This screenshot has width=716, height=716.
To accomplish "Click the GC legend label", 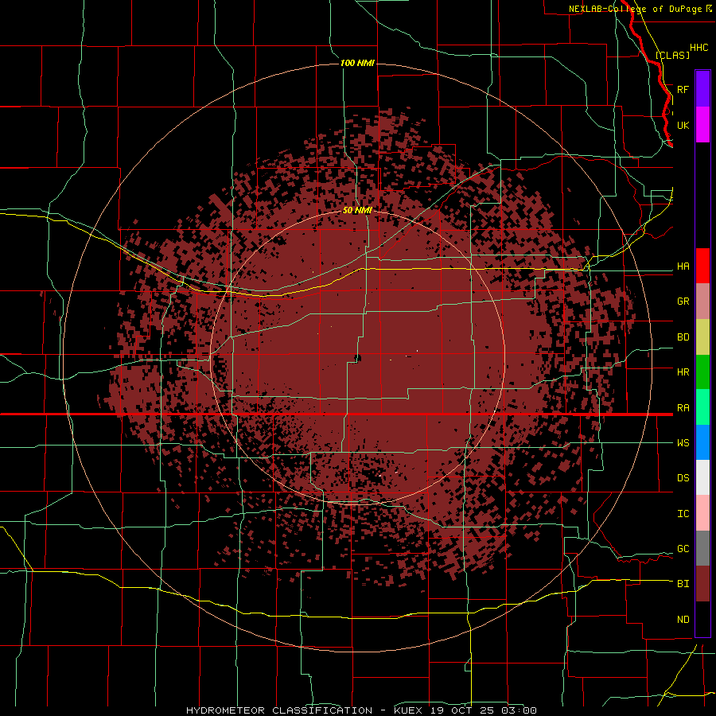I will pyautogui.click(x=683, y=549).
